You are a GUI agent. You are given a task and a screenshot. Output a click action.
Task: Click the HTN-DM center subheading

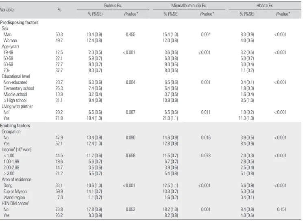[x=15, y=203]
